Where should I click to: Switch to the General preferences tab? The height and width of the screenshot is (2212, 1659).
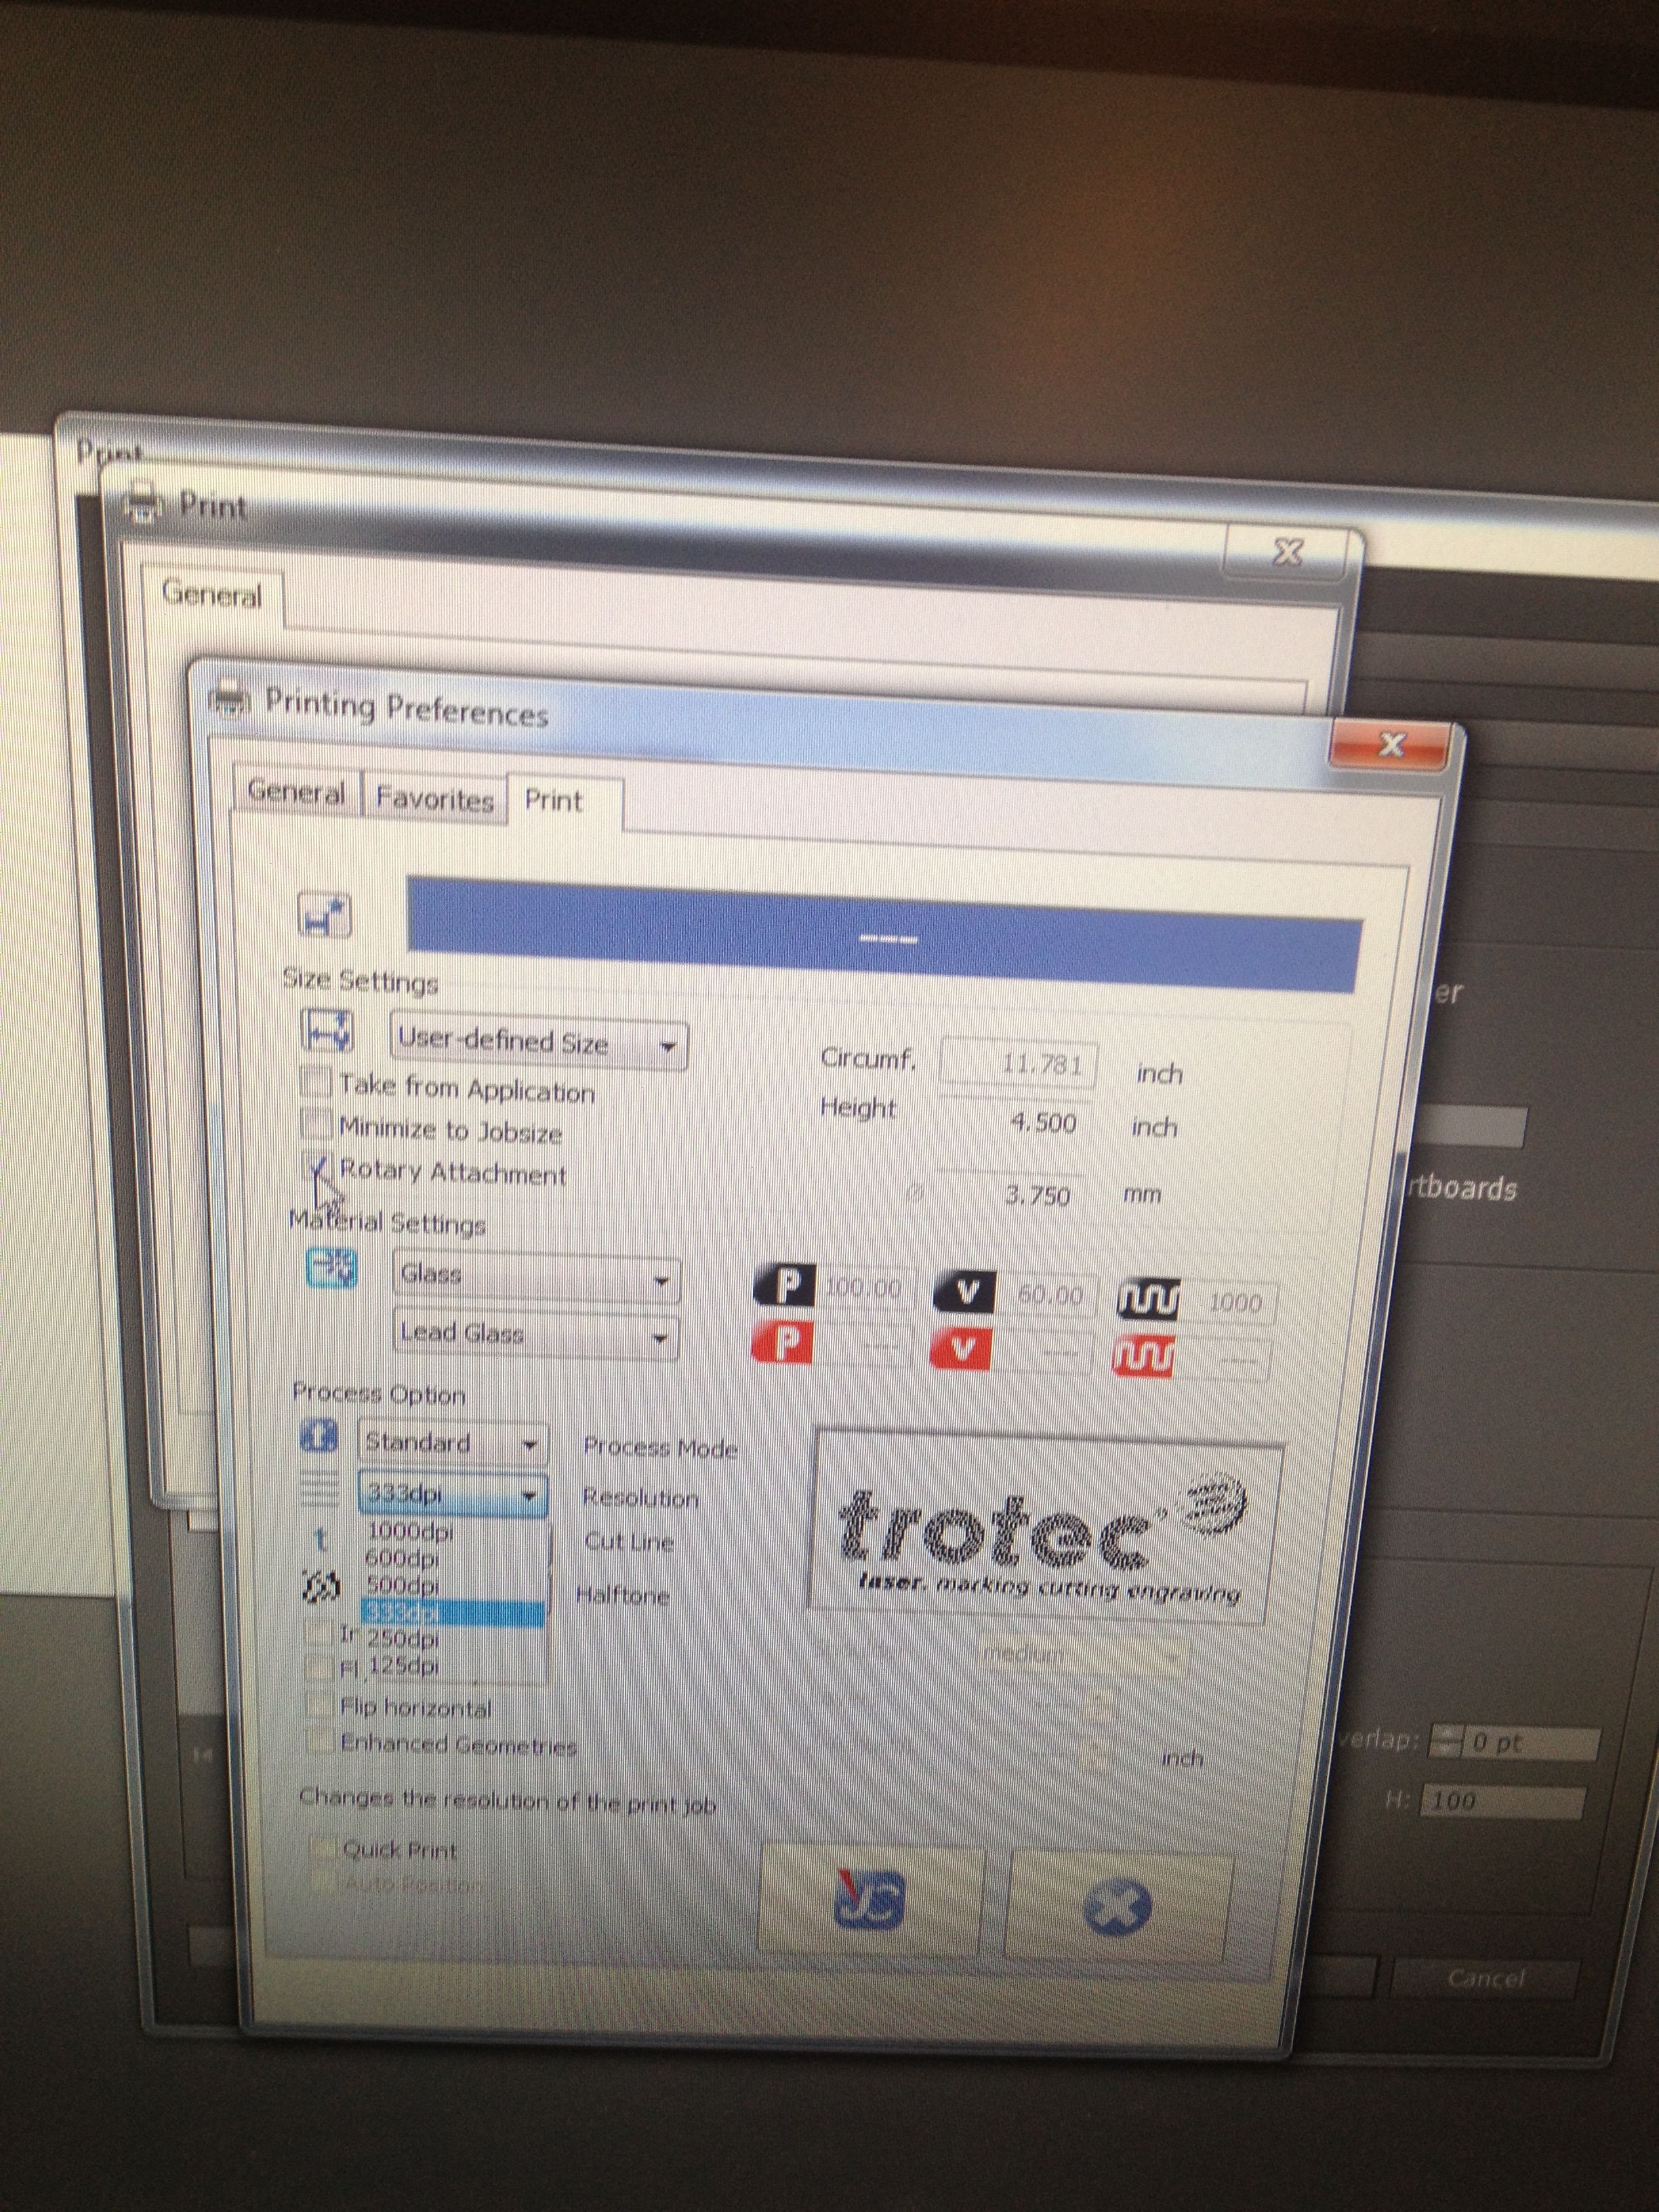point(296,793)
